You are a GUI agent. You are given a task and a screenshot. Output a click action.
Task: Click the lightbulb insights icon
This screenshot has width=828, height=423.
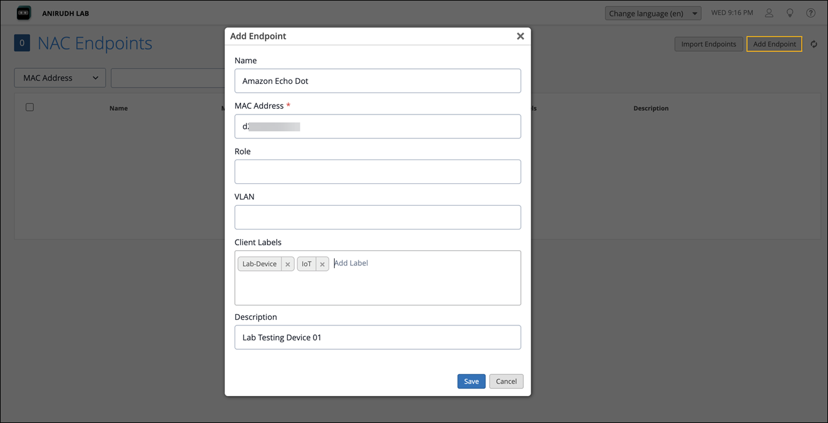pyautogui.click(x=790, y=13)
